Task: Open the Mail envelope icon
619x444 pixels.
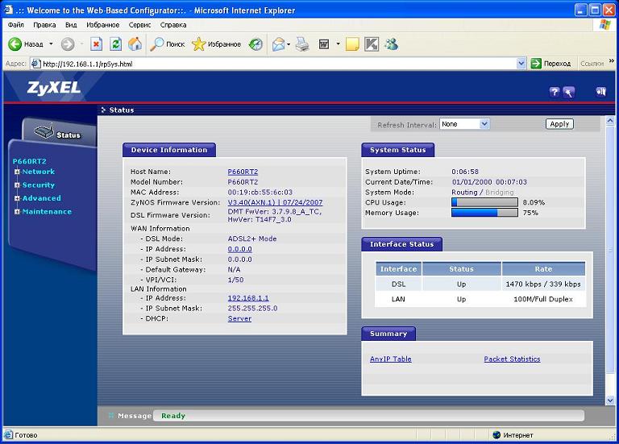Action: point(278,44)
